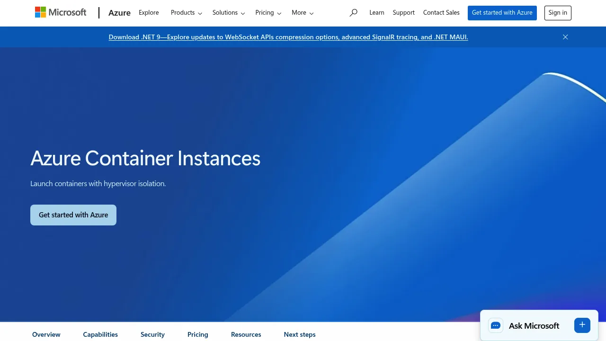
Task: Click the header Get started with Azure button
Action: click(502, 13)
